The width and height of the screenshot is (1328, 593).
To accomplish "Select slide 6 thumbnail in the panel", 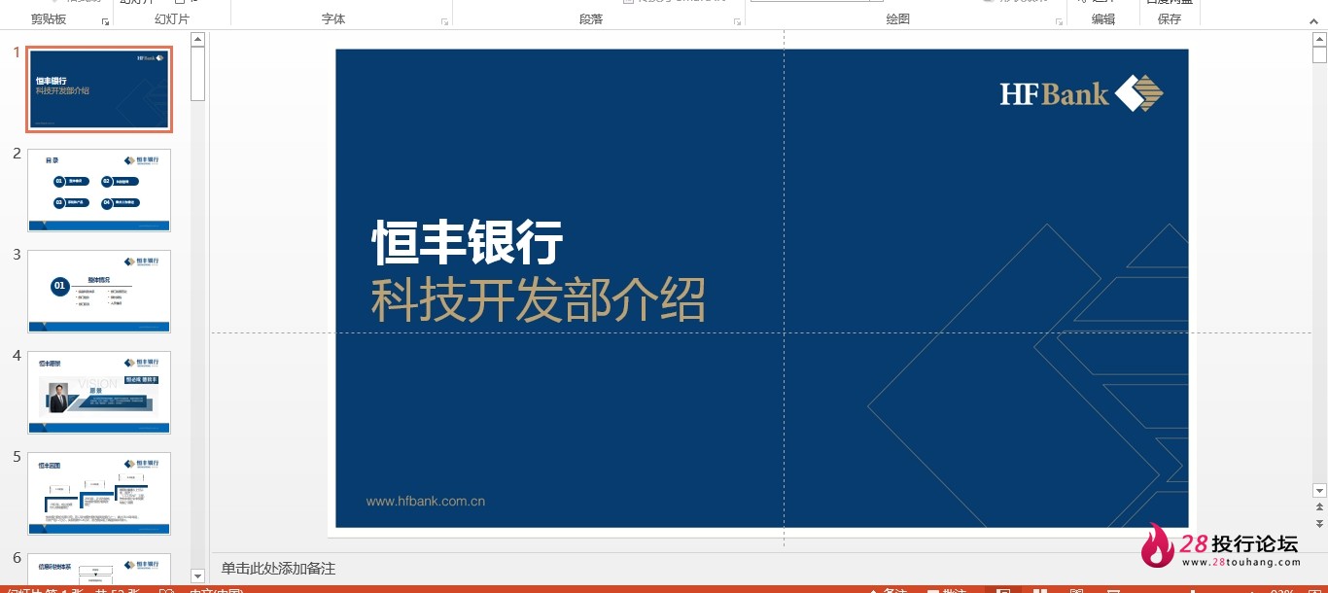I will click(99, 568).
